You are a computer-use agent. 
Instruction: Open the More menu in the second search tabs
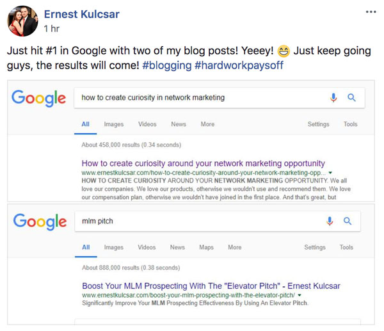coord(235,247)
